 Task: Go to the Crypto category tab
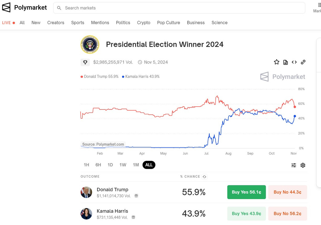tap(144, 22)
